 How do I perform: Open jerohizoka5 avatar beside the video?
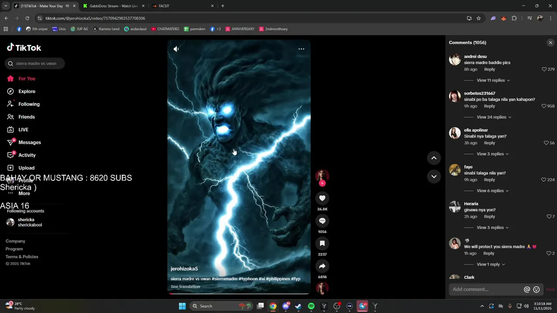click(322, 175)
